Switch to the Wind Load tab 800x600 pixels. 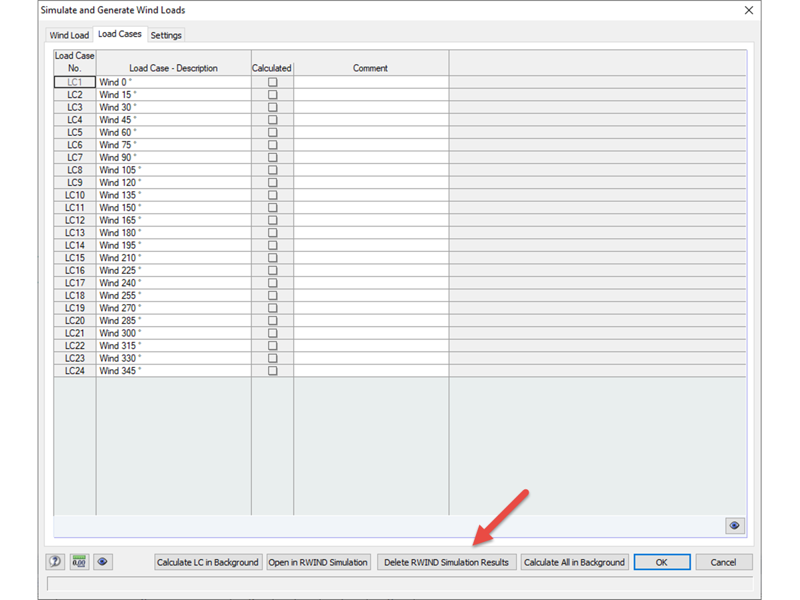coord(69,35)
